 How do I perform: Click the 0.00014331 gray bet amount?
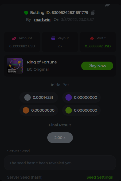[43, 97]
